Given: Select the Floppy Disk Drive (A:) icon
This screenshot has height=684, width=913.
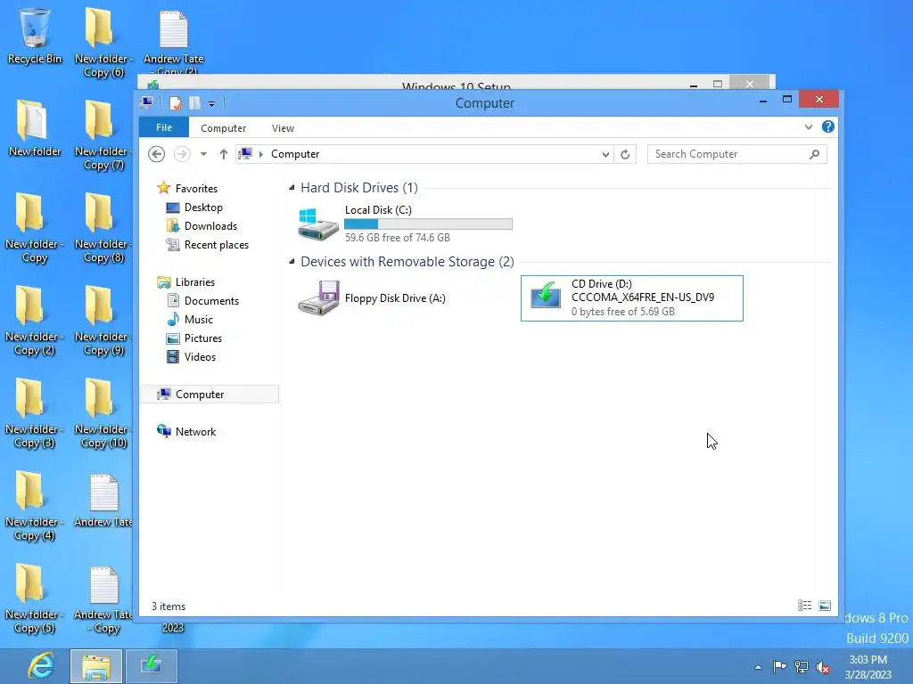Looking at the screenshot, I should (x=318, y=297).
